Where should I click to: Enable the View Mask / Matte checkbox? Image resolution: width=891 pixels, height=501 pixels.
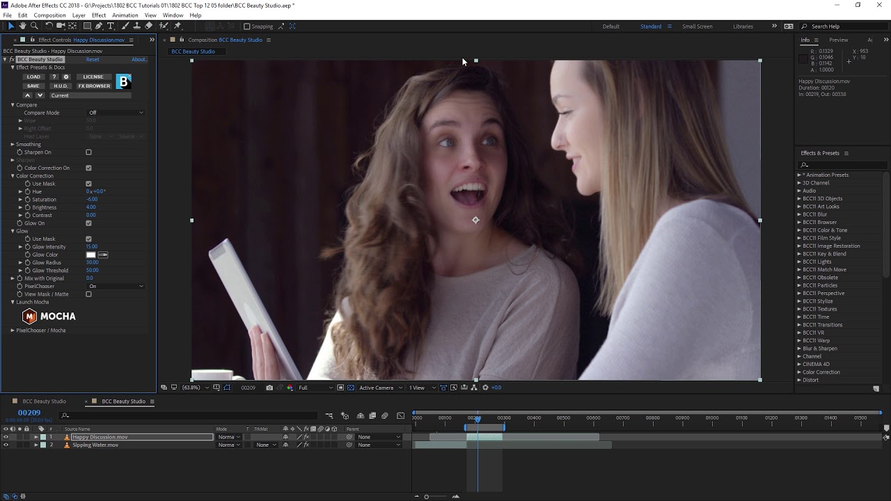[88, 294]
